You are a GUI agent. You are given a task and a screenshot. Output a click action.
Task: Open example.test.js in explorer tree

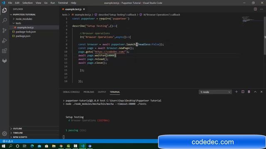[x=25, y=27]
